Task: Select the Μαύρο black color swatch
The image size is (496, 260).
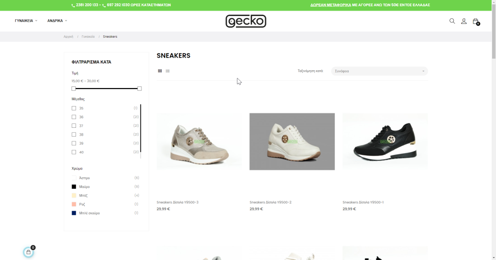Action: [74, 186]
